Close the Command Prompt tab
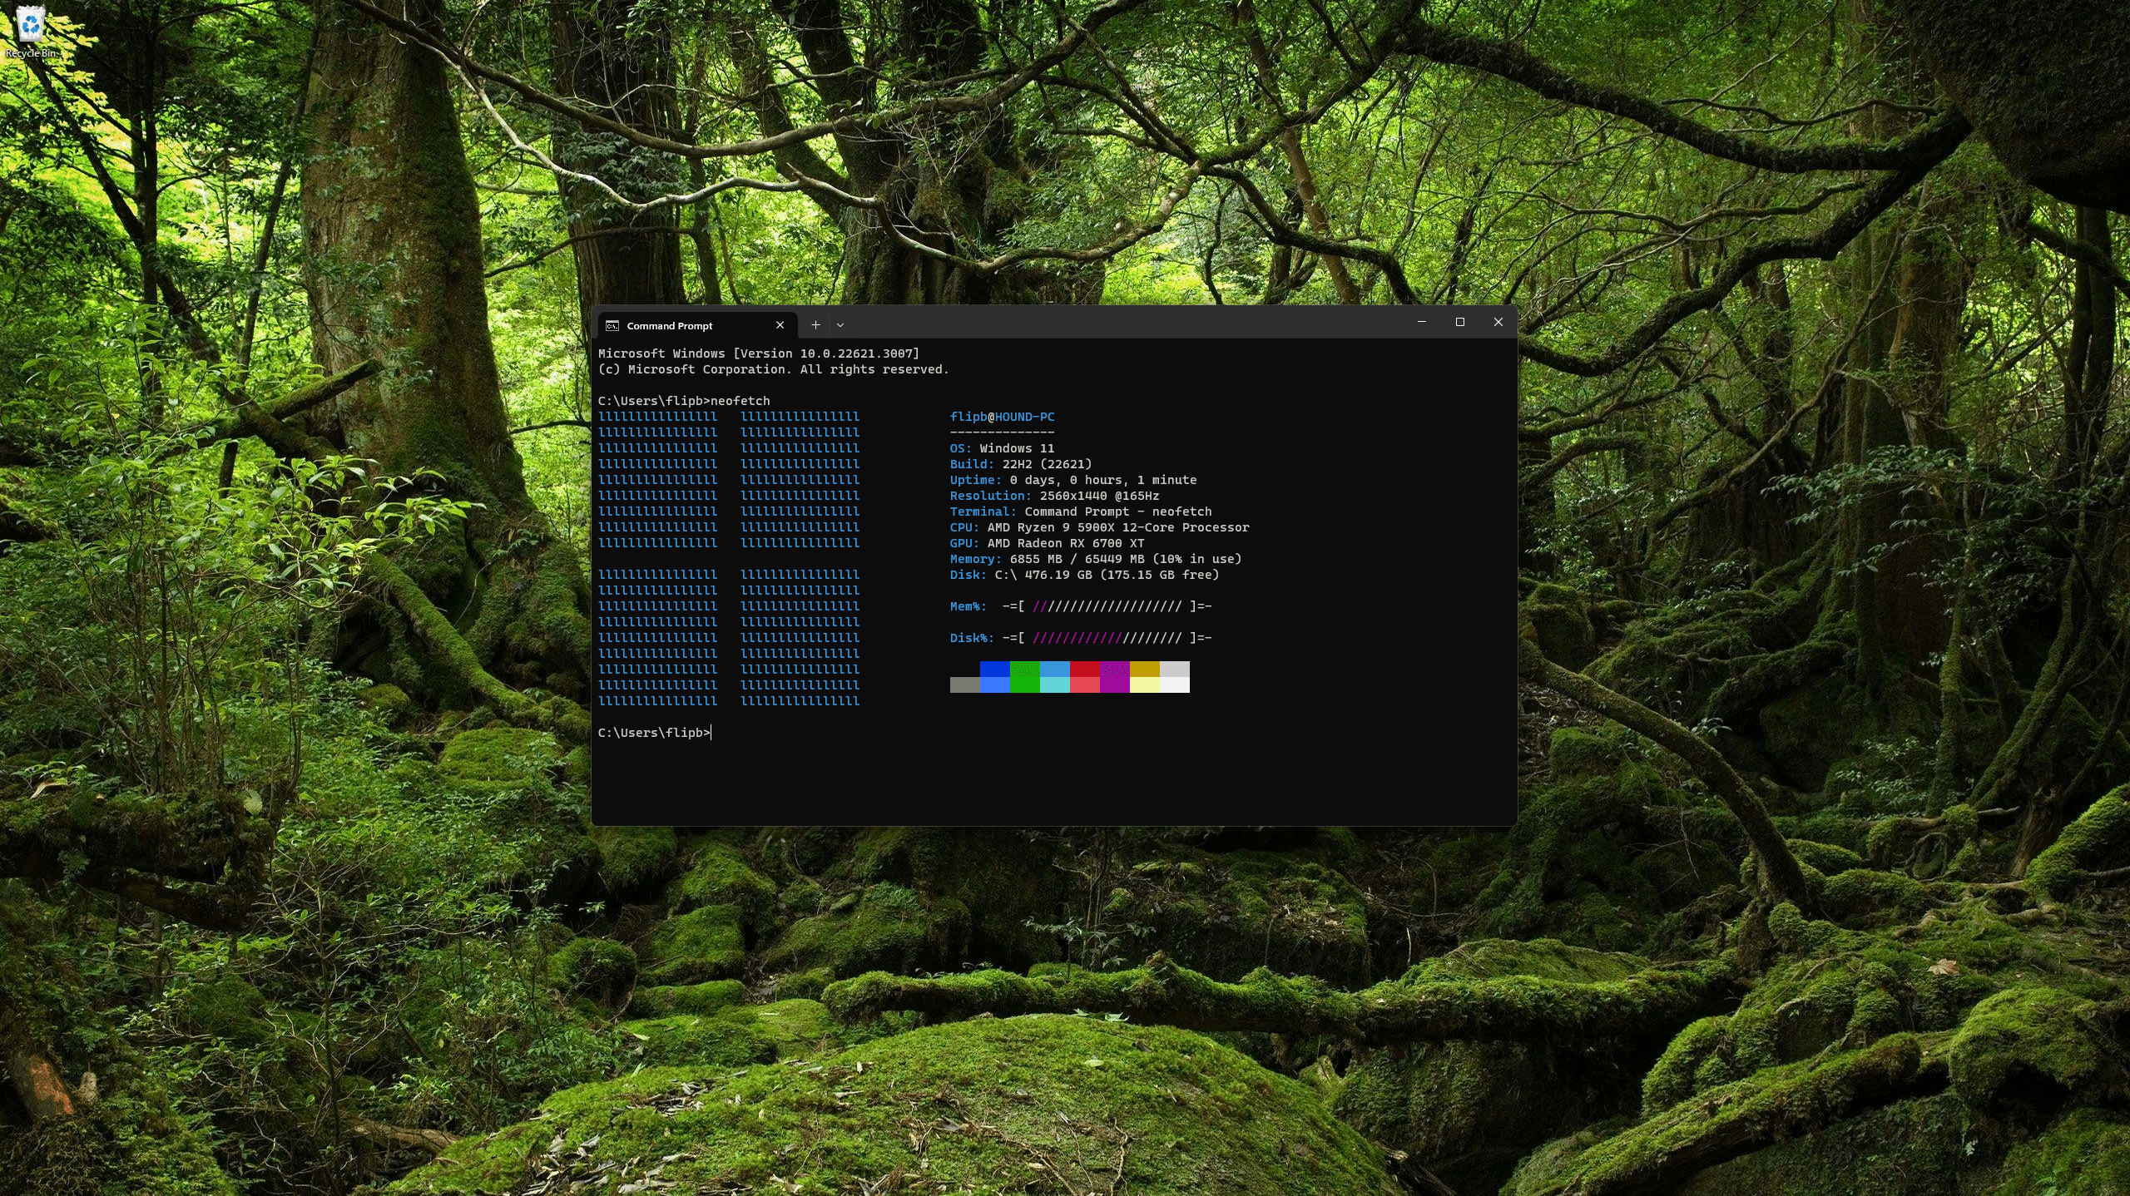Screen dimensions: 2130x1196 click(780, 325)
